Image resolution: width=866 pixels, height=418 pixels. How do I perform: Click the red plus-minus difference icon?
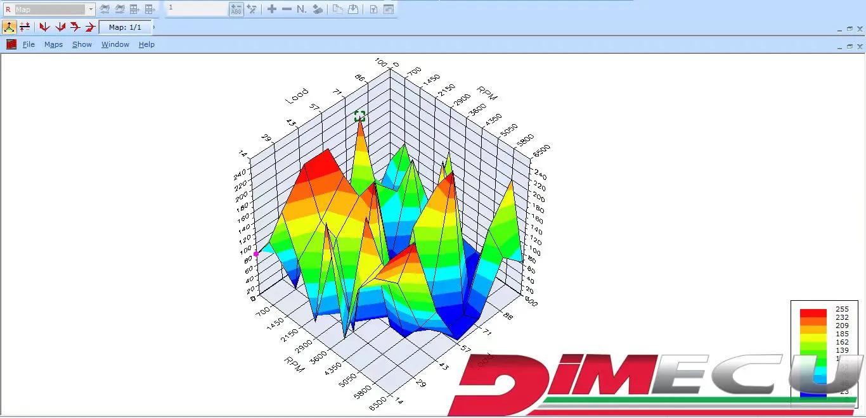pos(25,27)
